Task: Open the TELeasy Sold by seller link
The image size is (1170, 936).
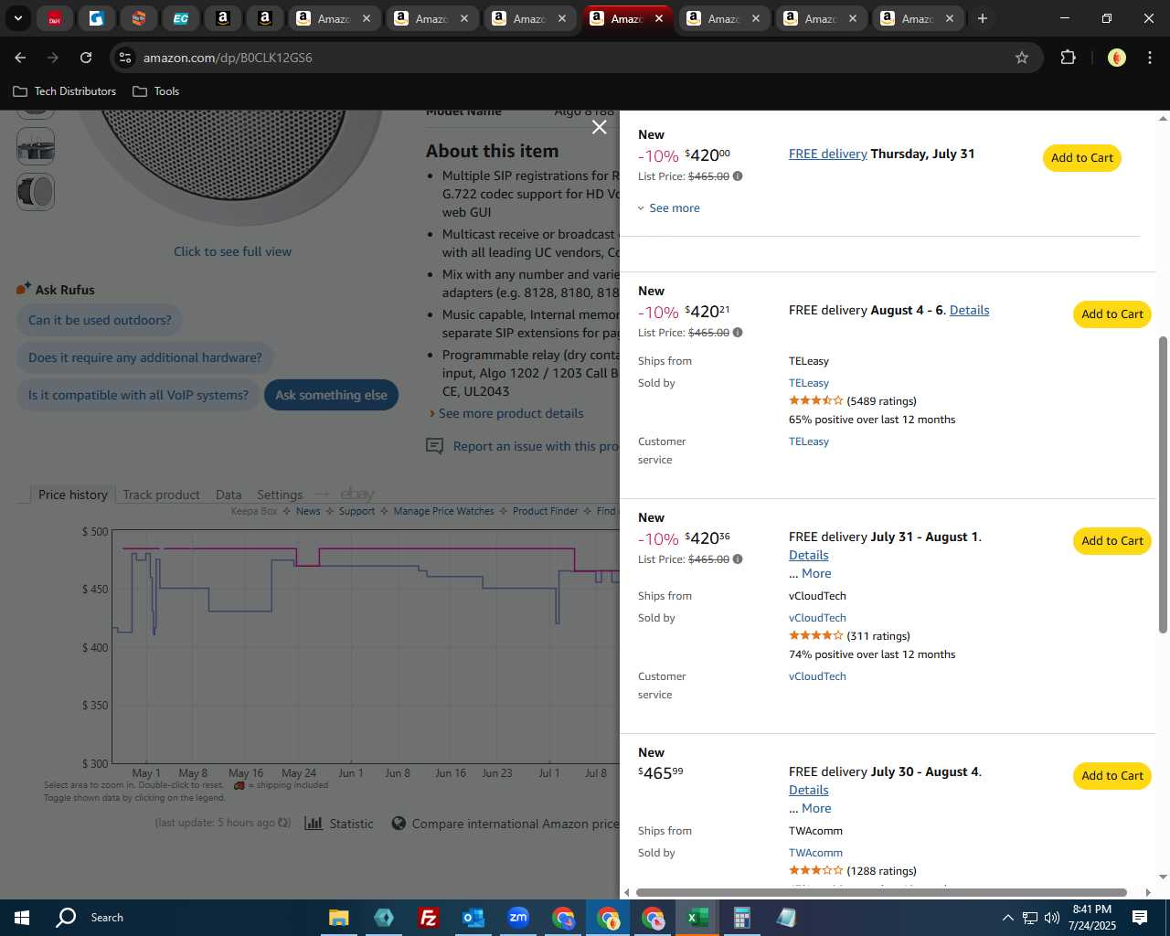Action: click(x=809, y=383)
